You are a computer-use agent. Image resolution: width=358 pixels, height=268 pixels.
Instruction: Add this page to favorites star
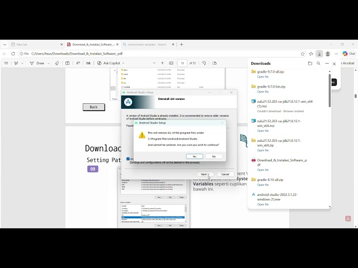pyautogui.click(x=303, y=54)
